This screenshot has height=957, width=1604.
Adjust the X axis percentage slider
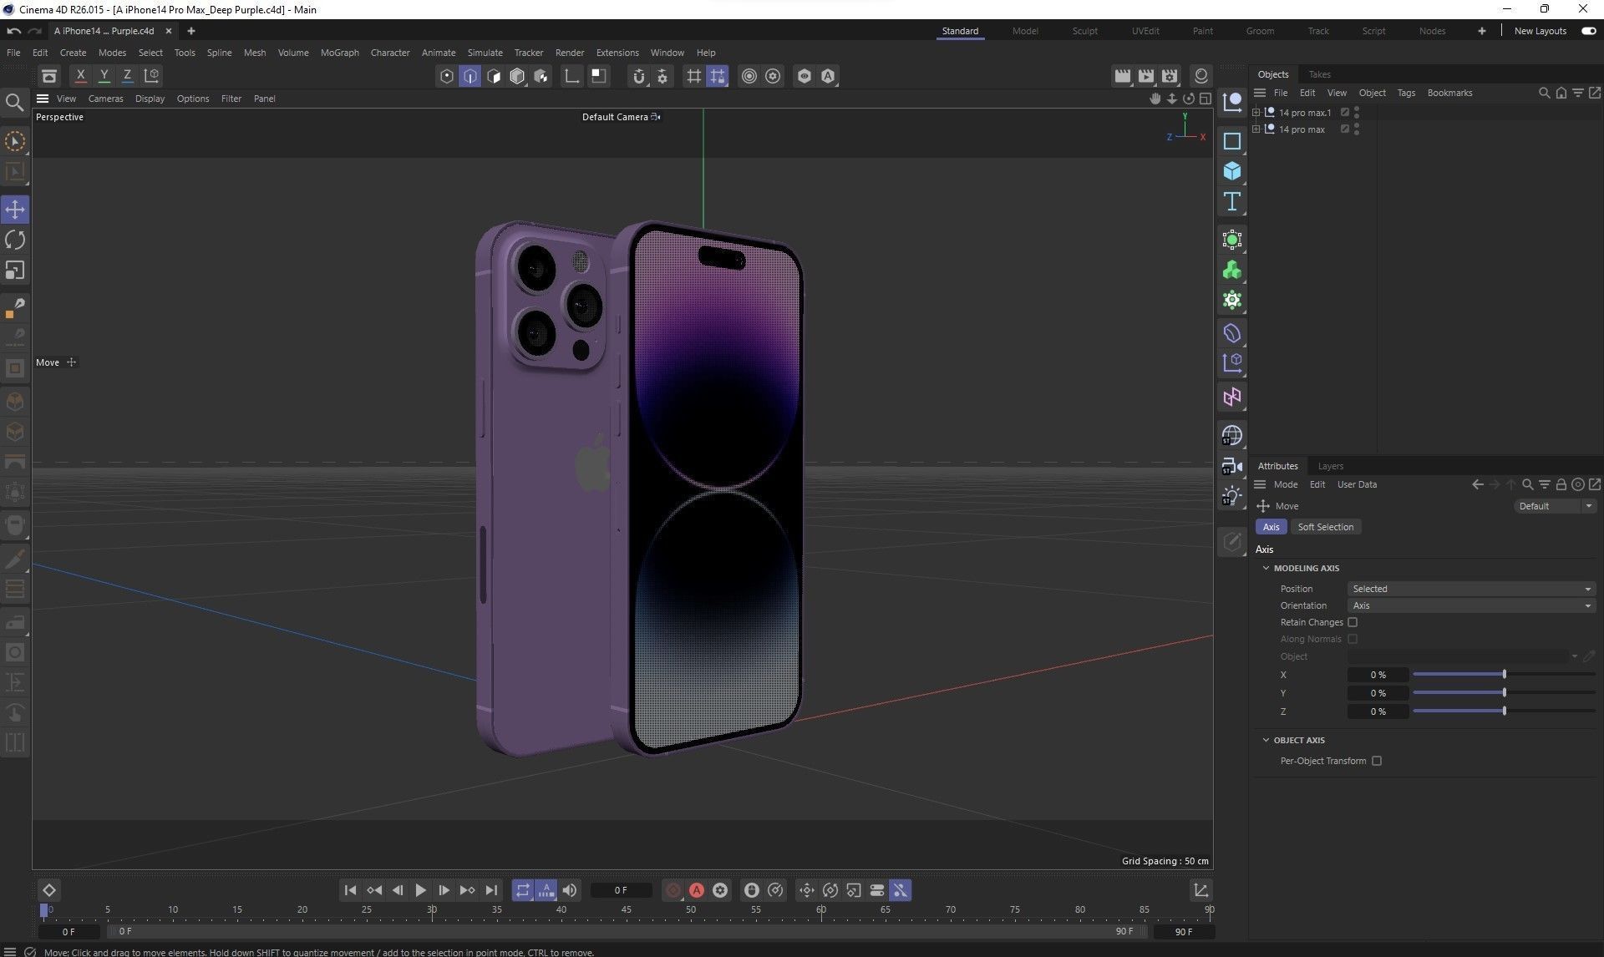pyautogui.click(x=1504, y=674)
